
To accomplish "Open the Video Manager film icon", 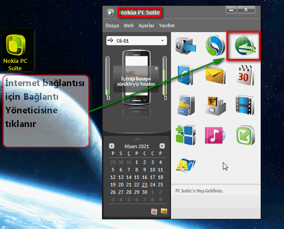I will tap(245, 106).
